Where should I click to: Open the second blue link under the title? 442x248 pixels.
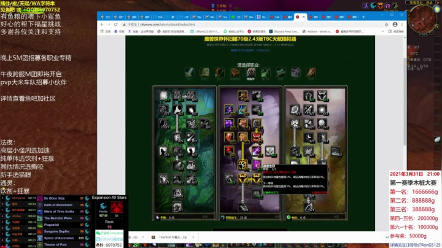[x=263, y=50]
